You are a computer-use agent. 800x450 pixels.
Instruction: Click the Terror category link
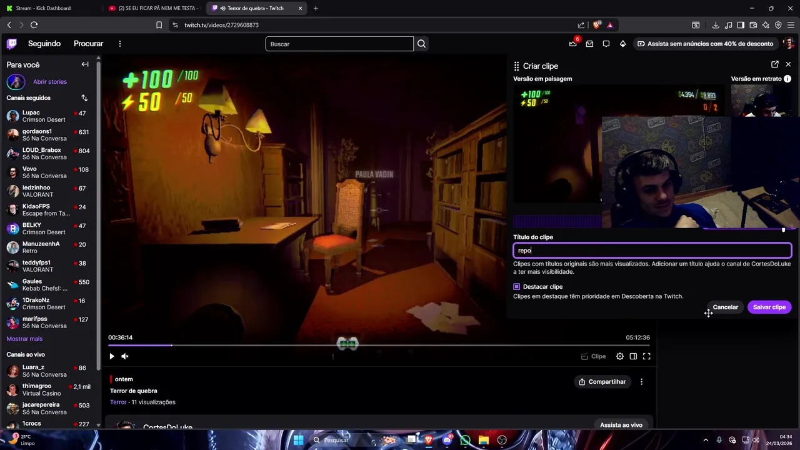[x=118, y=402]
